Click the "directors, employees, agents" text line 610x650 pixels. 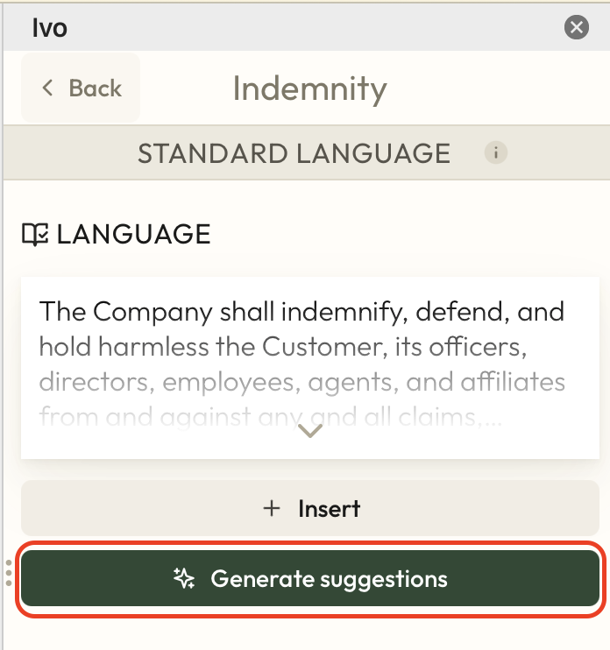301,383
